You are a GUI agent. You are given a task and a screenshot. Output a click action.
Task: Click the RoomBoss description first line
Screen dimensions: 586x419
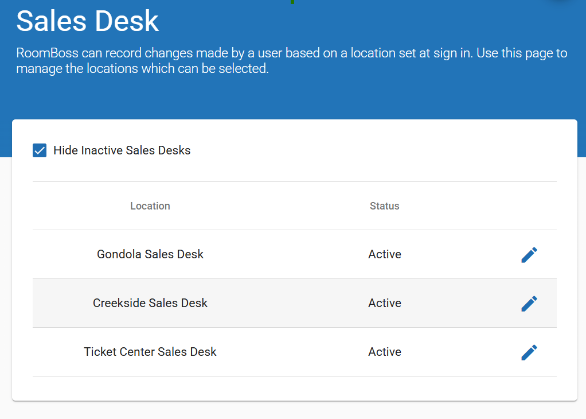[x=291, y=53]
